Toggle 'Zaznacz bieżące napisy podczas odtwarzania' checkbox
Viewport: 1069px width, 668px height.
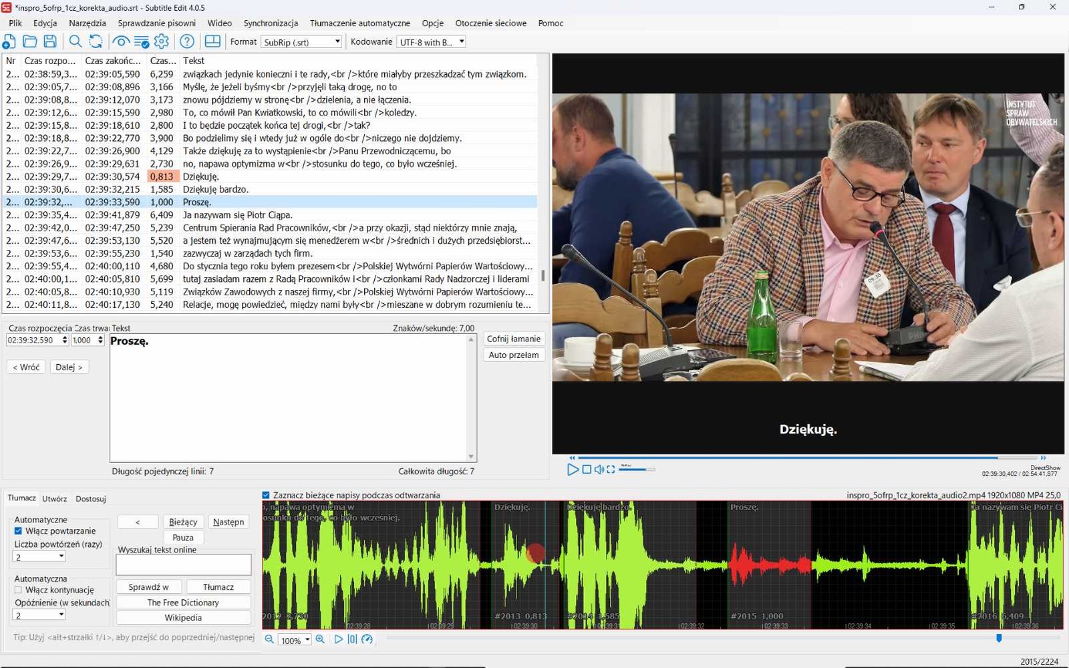tap(266, 495)
